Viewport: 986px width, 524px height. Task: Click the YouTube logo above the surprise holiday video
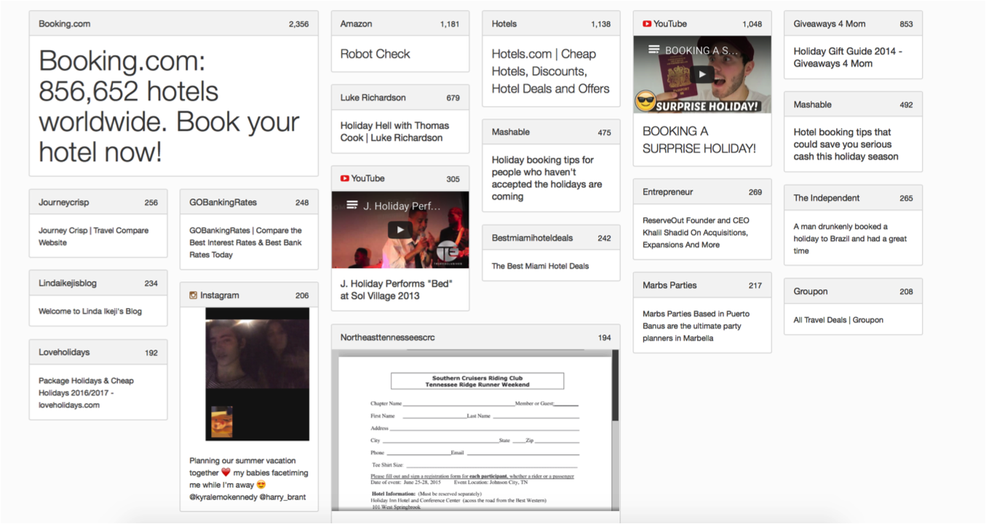[x=647, y=24]
